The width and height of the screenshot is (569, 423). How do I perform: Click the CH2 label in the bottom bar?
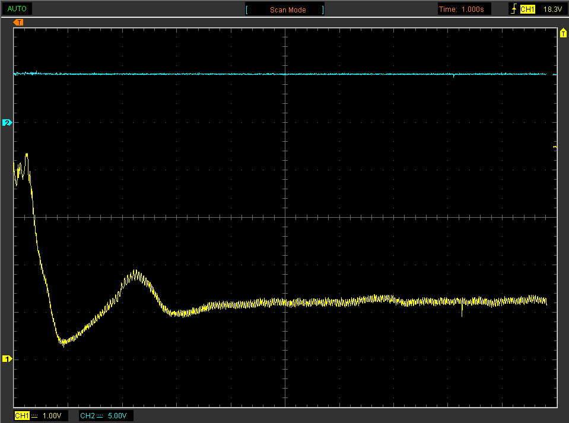(87, 416)
